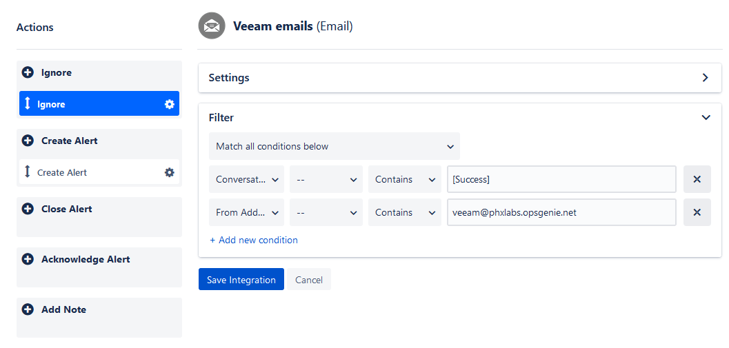The width and height of the screenshot is (729, 348).
Task: Click the Cancel button
Action: click(x=309, y=279)
